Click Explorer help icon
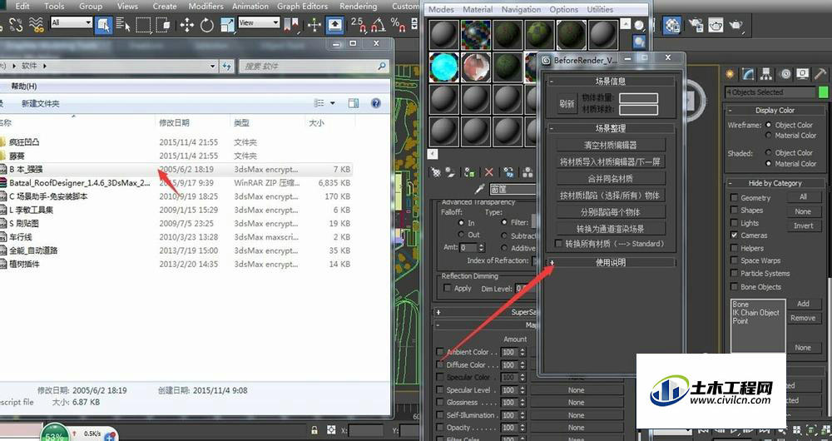This screenshot has width=832, height=441. tap(376, 103)
